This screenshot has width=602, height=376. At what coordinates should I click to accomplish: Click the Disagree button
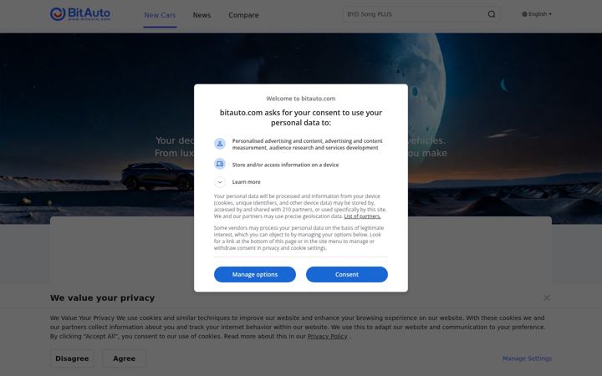tap(72, 358)
